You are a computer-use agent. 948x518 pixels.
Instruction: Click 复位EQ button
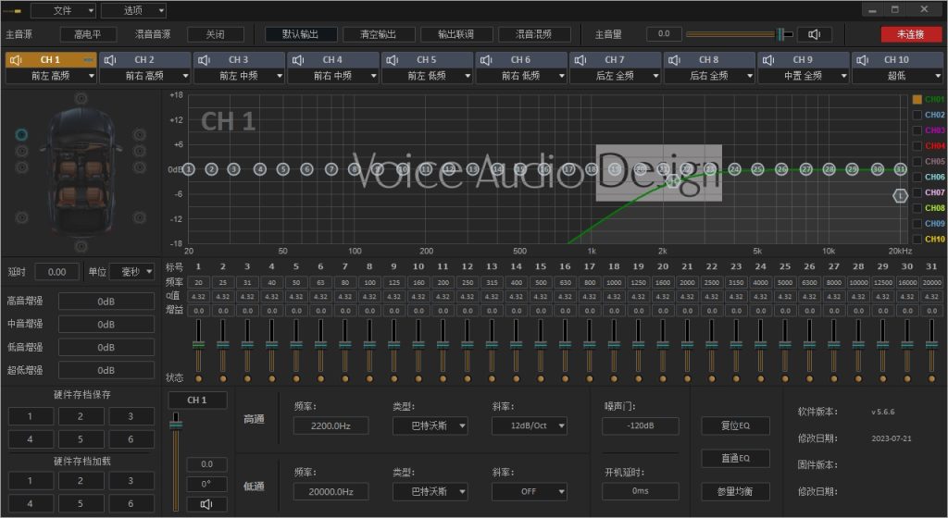(735, 425)
